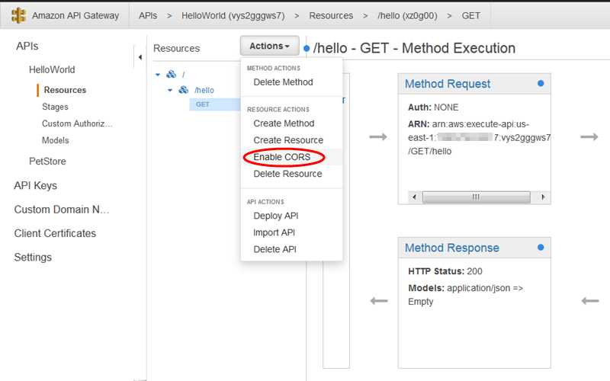Open the Method Request link
The width and height of the screenshot is (610, 381).
(x=448, y=84)
